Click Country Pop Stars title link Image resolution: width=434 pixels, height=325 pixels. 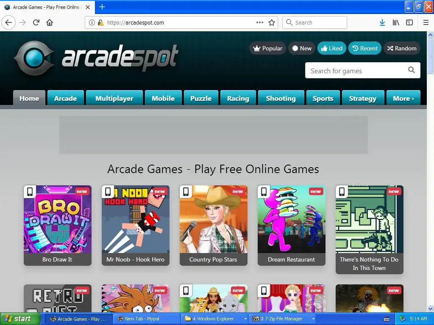tap(213, 259)
